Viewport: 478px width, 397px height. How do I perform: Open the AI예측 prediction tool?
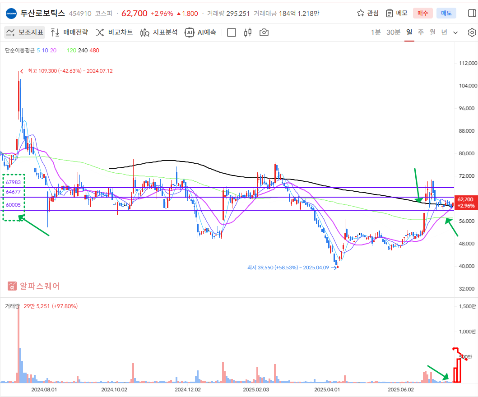click(200, 32)
